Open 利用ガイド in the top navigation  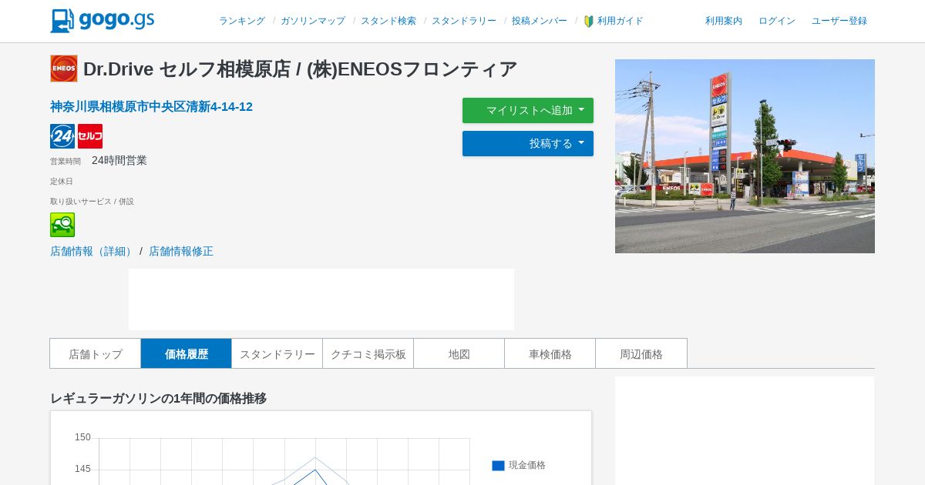click(621, 22)
